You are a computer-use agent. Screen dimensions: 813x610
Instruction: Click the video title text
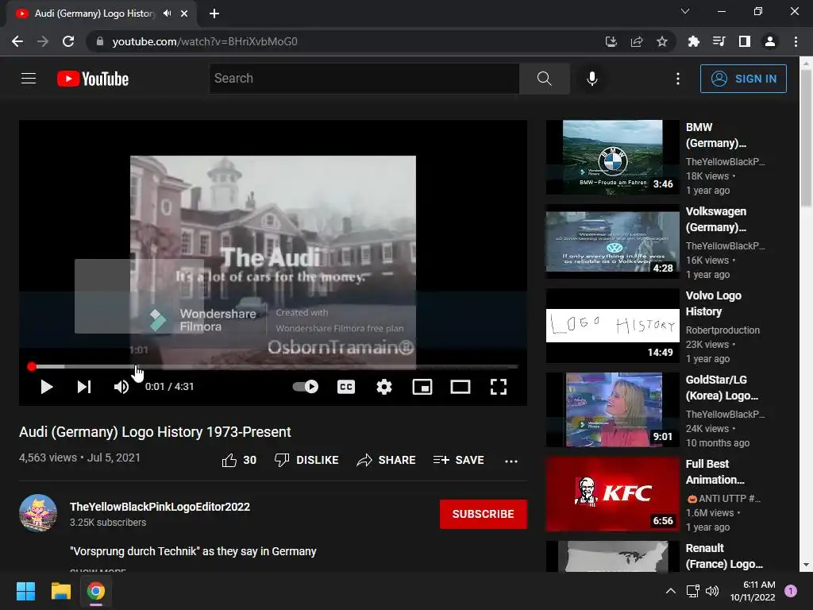click(x=155, y=432)
